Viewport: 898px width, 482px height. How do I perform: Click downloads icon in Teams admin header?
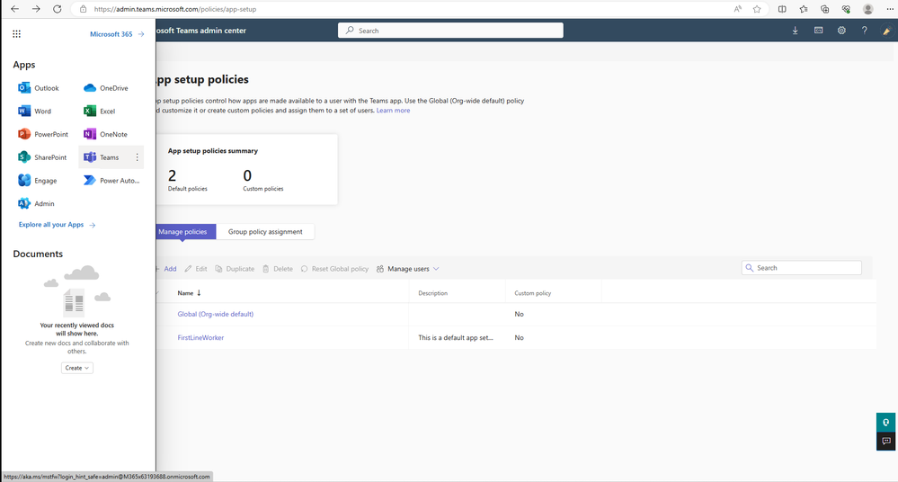(x=795, y=31)
